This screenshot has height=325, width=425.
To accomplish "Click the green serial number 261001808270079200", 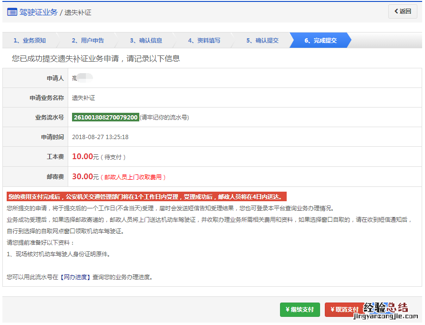I will click(x=105, y=117).
